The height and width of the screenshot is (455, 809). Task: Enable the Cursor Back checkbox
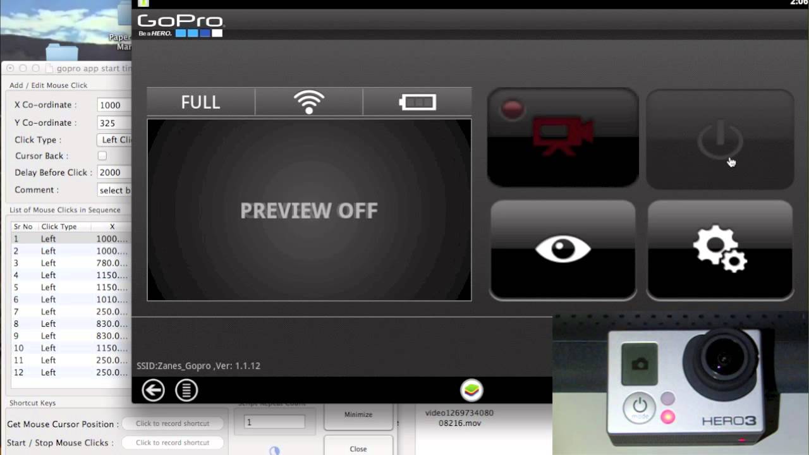tap(102, 155)
